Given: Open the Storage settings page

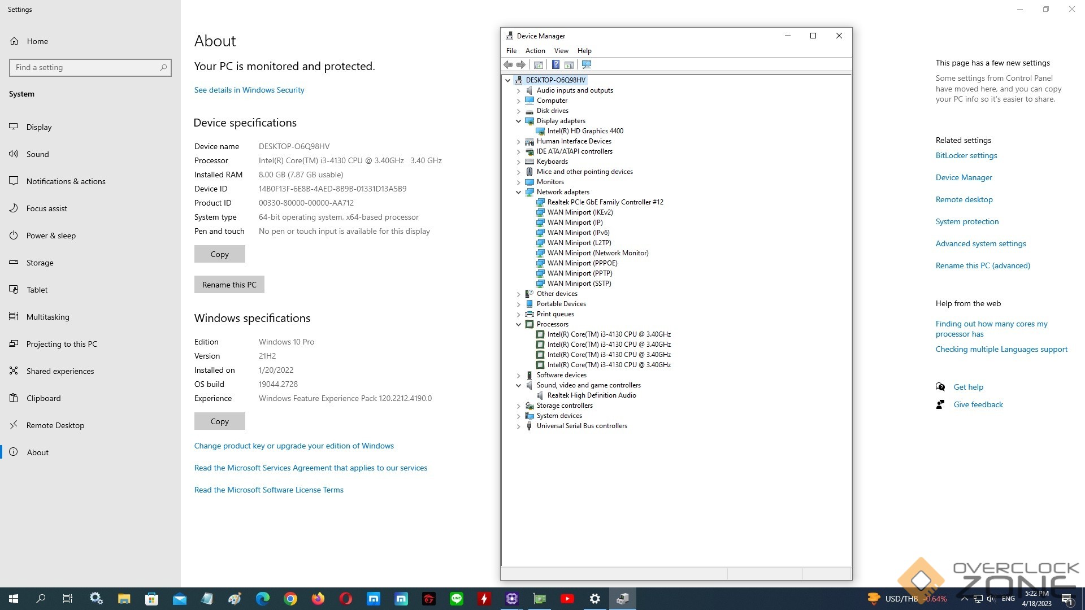Looking at the screenshot, I should (40, 263).
